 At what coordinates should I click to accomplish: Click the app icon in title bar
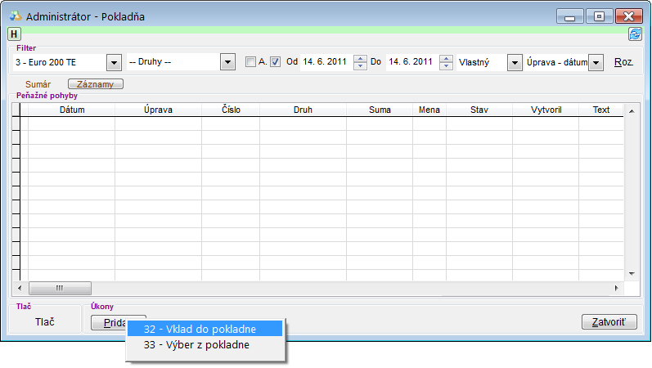(x=16, y=16)
